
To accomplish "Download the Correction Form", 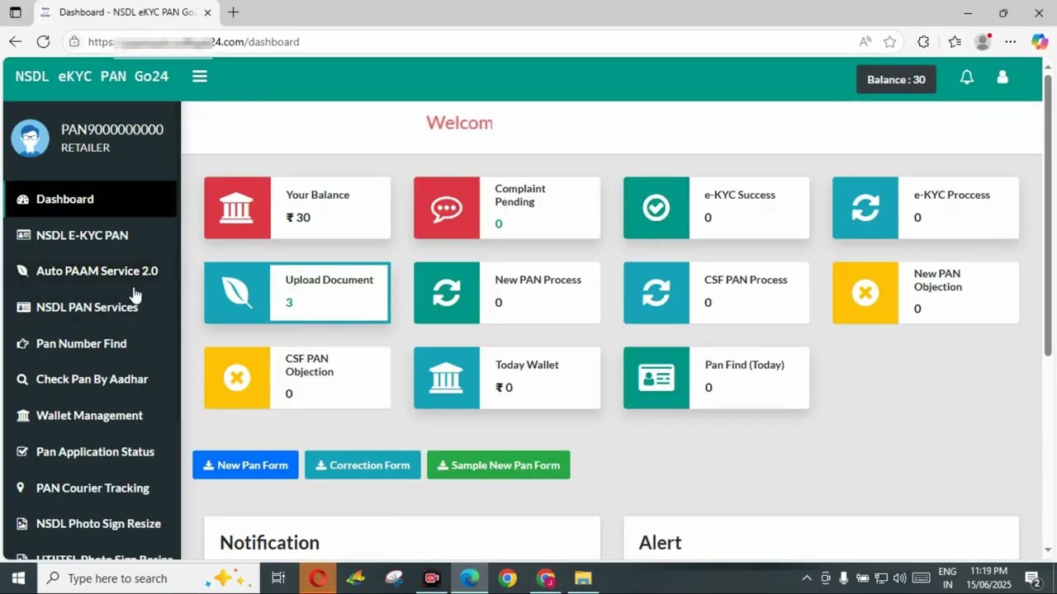I will (x=363, y=465).
